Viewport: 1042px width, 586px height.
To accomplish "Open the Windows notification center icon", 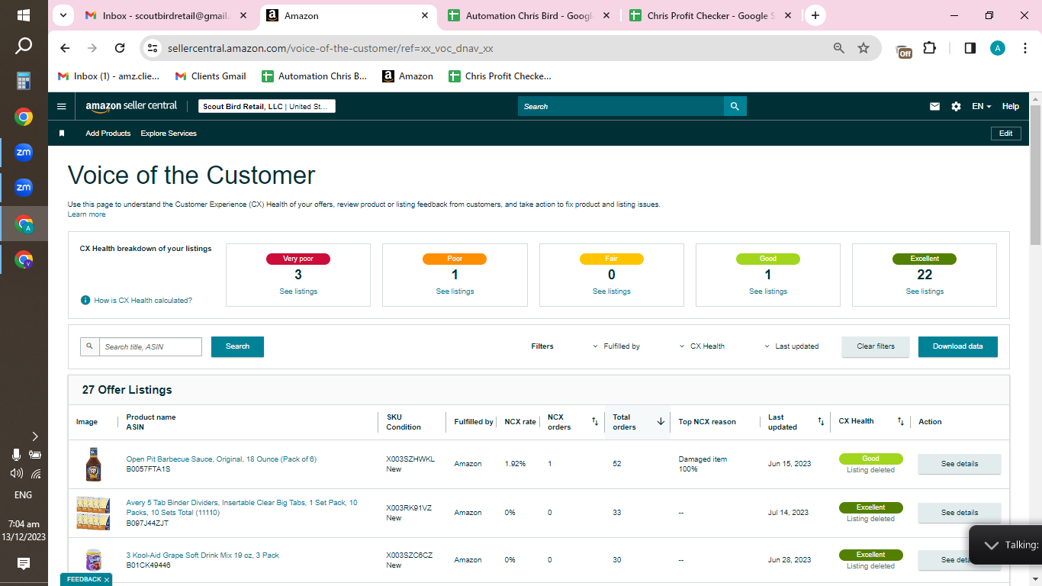I will click(24, 564).
